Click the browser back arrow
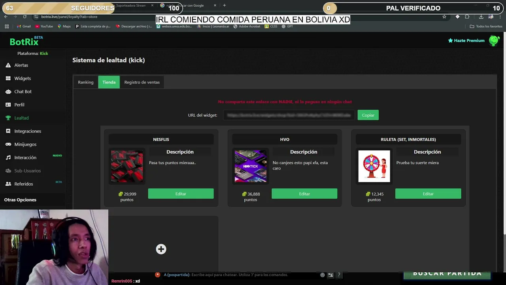The image size is (506, 285). (x=6, y=17)
